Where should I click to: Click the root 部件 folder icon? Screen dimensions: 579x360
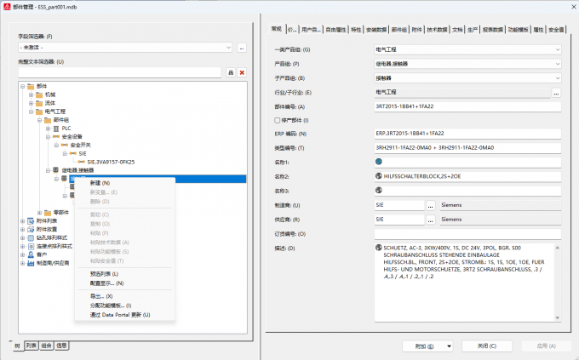click(x=31, y=87)
